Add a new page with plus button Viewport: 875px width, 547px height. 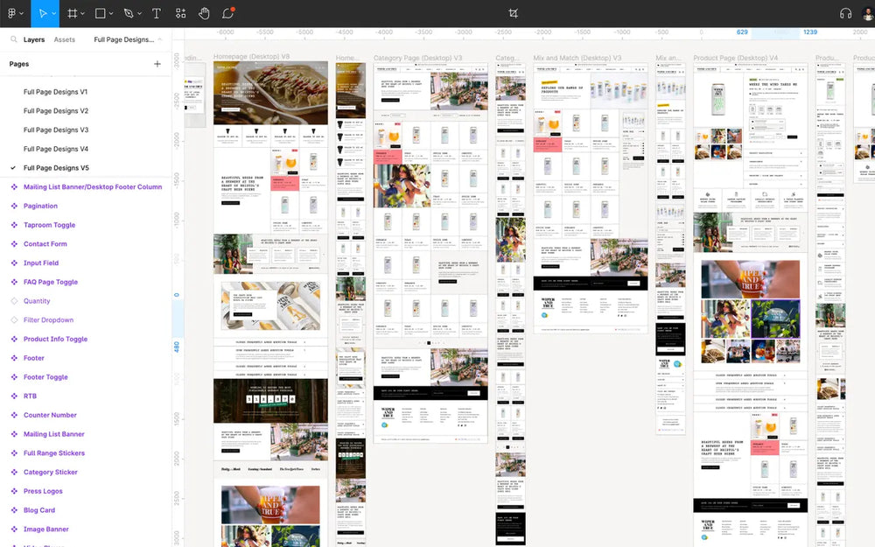[157, 64]
